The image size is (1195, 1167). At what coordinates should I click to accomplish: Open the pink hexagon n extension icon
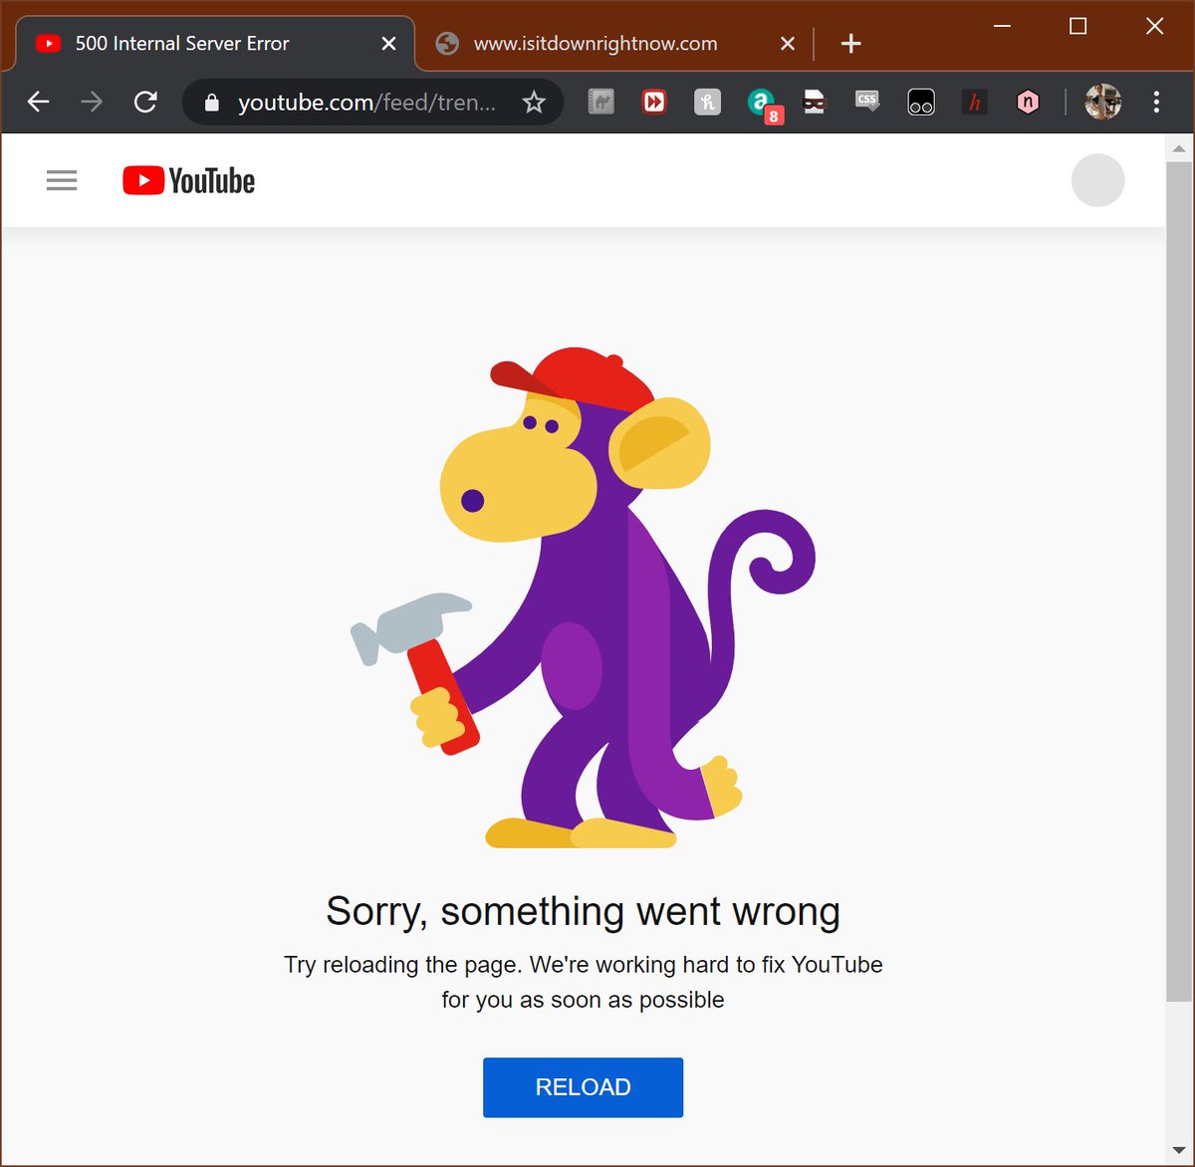tap(1028, 102)
